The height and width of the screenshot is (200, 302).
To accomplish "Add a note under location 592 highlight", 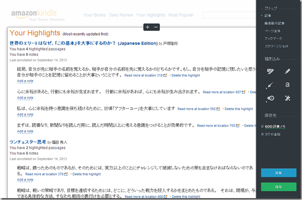I will [x=25, y=114].
